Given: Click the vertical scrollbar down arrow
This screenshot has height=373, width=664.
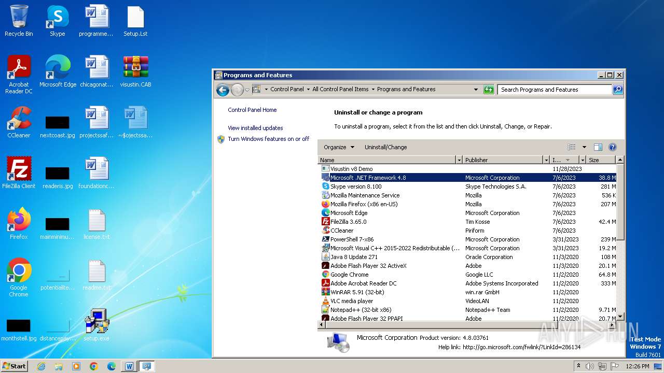Looking at the screenshot, I should pos(620,316).
